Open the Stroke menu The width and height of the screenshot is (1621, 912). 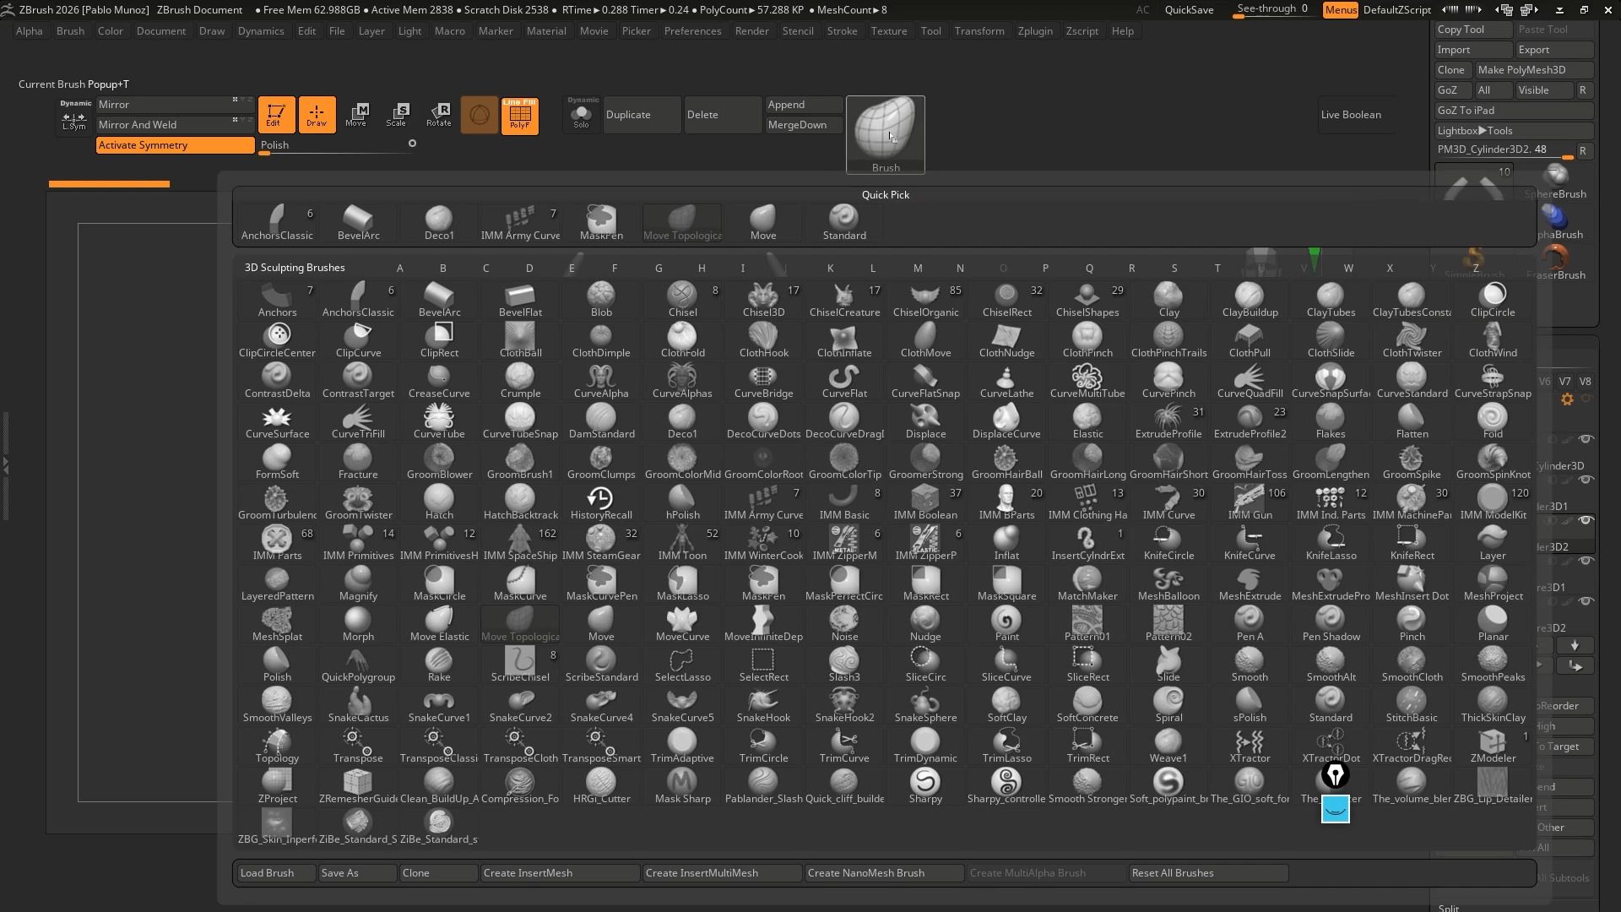pos(842,31)
